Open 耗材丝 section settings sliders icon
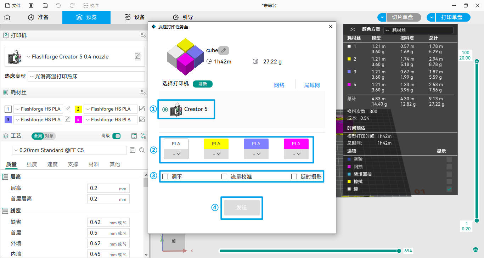The height and width of the screenshot is (258, 484). pos(143,92)
